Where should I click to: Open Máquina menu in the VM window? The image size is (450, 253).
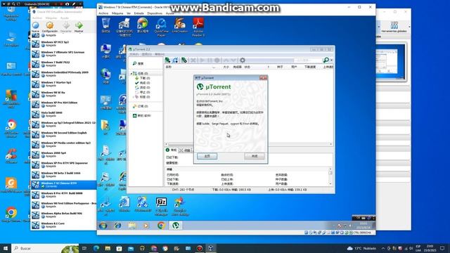coord(117,13)
